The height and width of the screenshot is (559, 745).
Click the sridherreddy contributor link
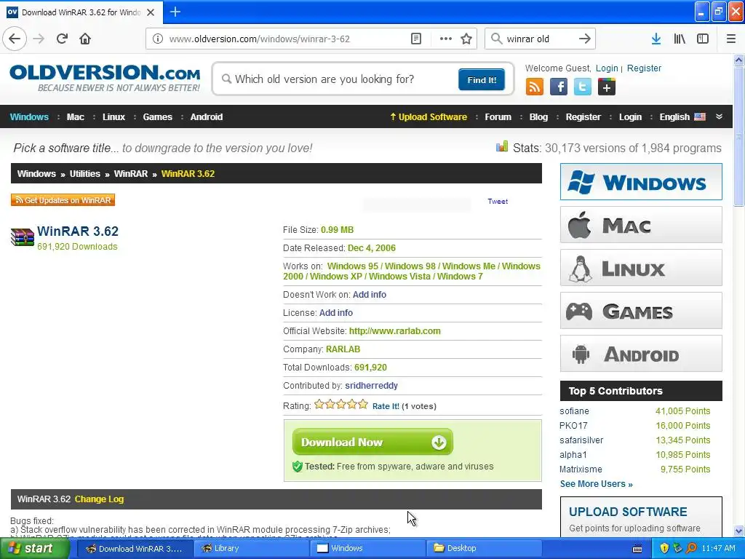tap(371, 386)
